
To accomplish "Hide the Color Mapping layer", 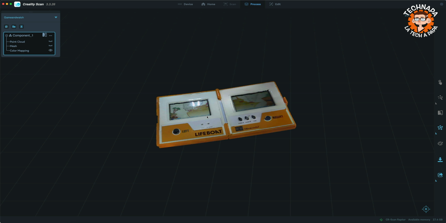I will pyautogui.click(x=51, y=51).
